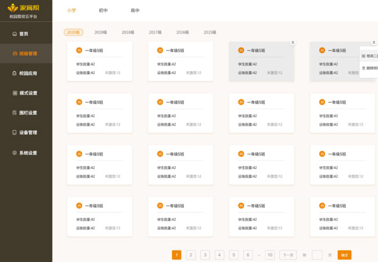The height and width of the screenshot is (262, 378).
Task: Go to page 3 in pagination
Action: [205, 255]
